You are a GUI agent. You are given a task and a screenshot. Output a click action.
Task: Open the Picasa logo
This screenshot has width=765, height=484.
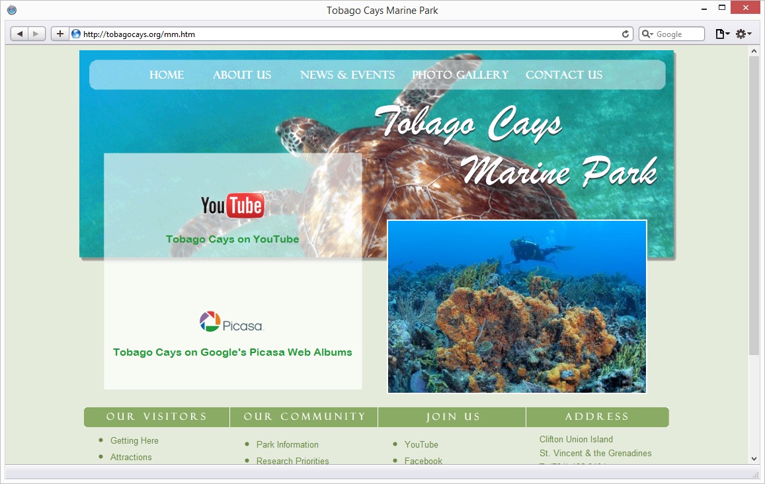pos(231,322)
